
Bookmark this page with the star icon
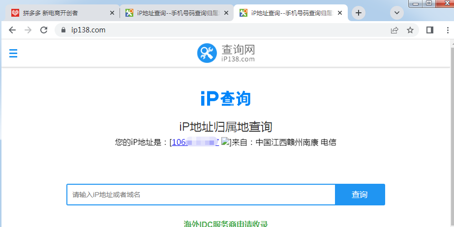(410, 30)
